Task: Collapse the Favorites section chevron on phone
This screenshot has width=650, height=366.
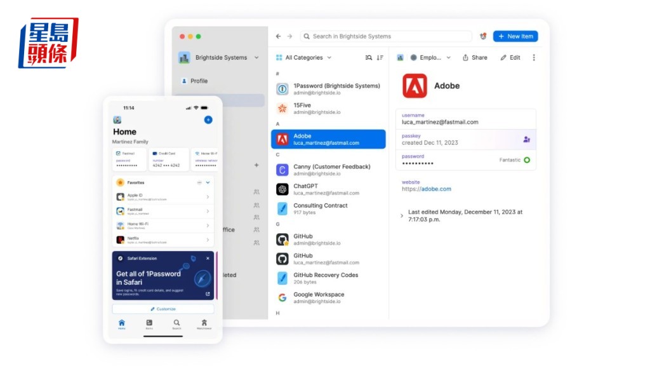Action: [x=208, y=182]
